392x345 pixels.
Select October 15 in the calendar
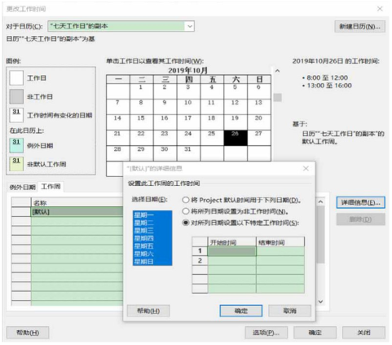click(142, 122)
